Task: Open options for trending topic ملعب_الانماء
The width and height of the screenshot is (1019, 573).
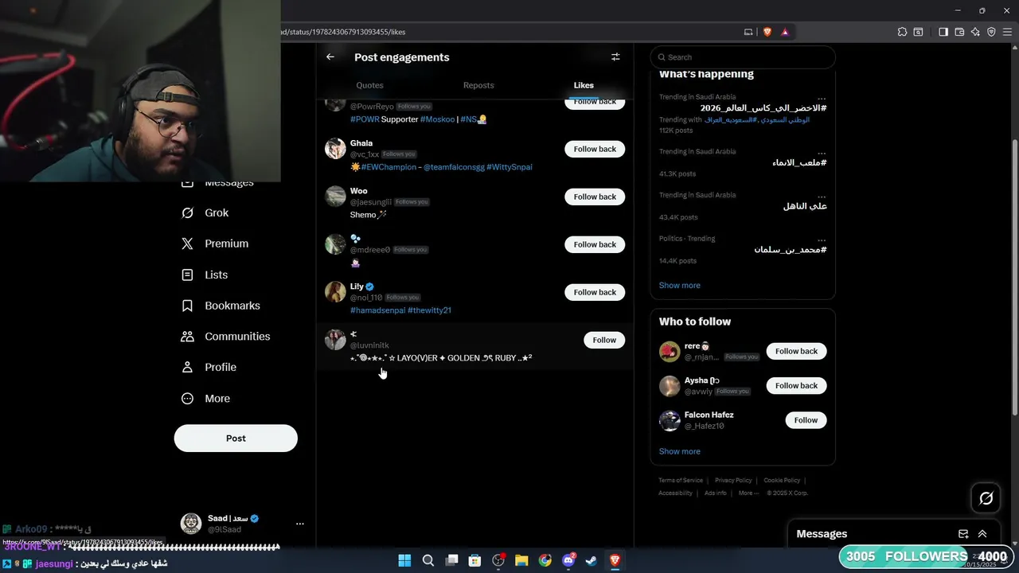Action: pos(822,152)
